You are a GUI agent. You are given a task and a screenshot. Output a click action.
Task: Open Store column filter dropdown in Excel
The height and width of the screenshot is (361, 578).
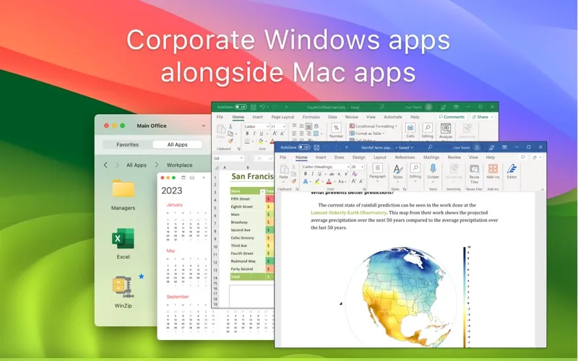[x=262, y=191]
